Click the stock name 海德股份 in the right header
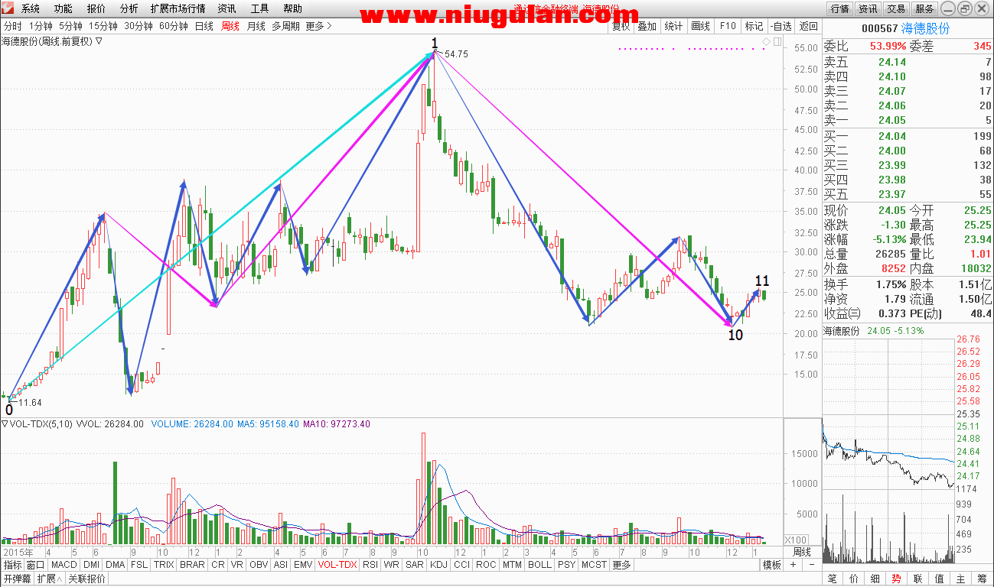The height and width of the screenshot is (587, 994). coord(925,28)
